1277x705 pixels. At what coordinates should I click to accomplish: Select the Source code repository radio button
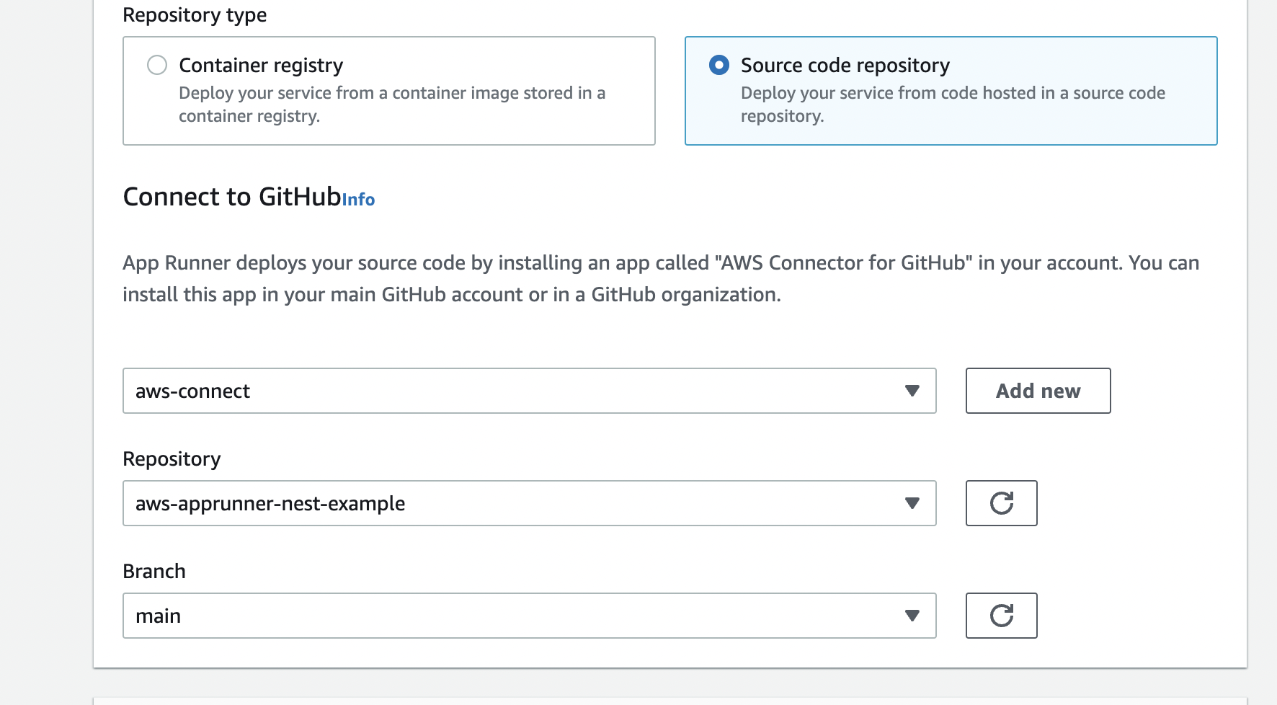click(718, 65)
